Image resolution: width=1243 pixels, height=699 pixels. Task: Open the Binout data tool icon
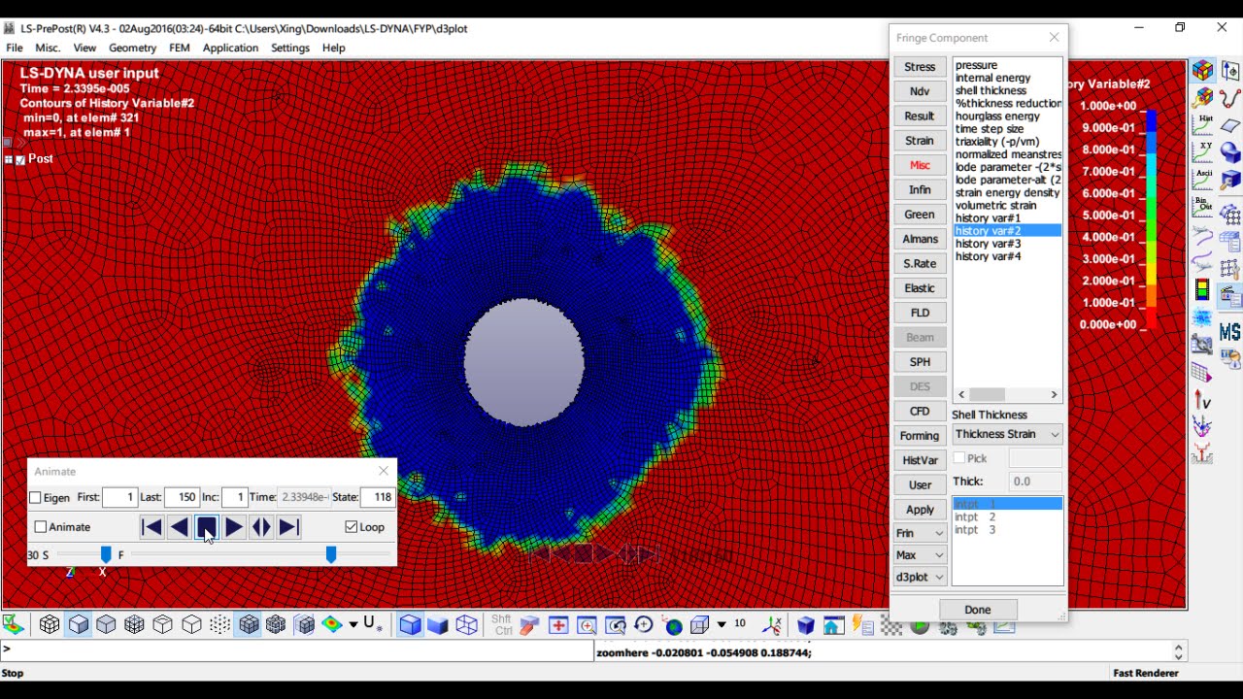point(1202,207)
